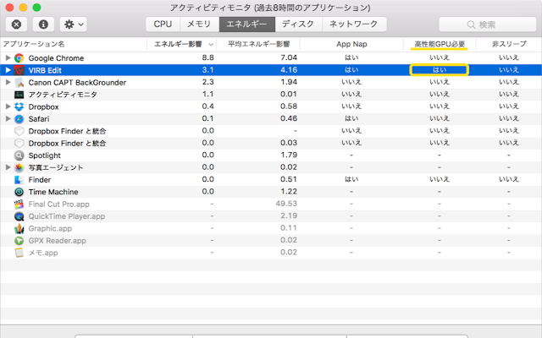Select the QuickTime Player.app row name

67,216
